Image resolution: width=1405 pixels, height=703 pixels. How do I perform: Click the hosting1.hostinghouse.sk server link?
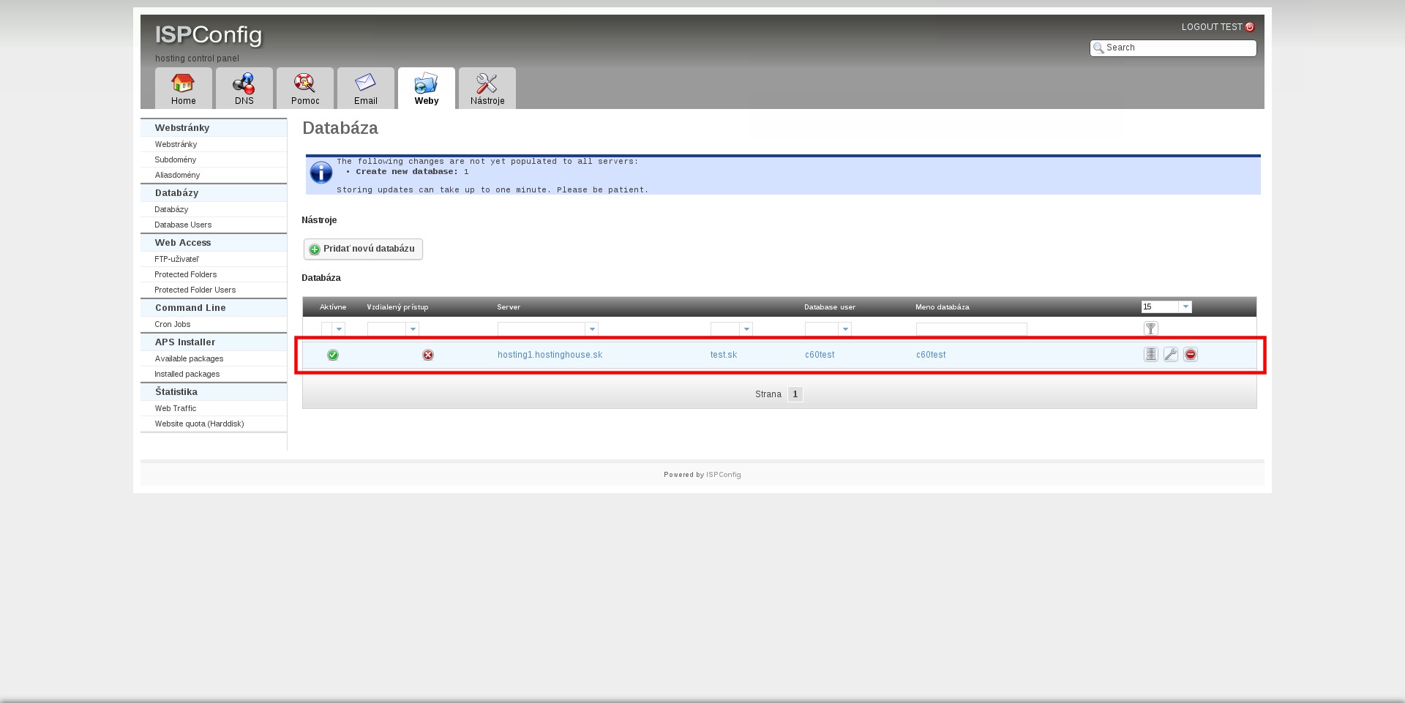click(x=550, y=355)
